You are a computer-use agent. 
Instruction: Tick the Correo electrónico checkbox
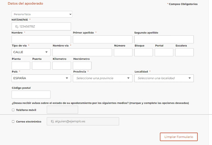[13, 122]
